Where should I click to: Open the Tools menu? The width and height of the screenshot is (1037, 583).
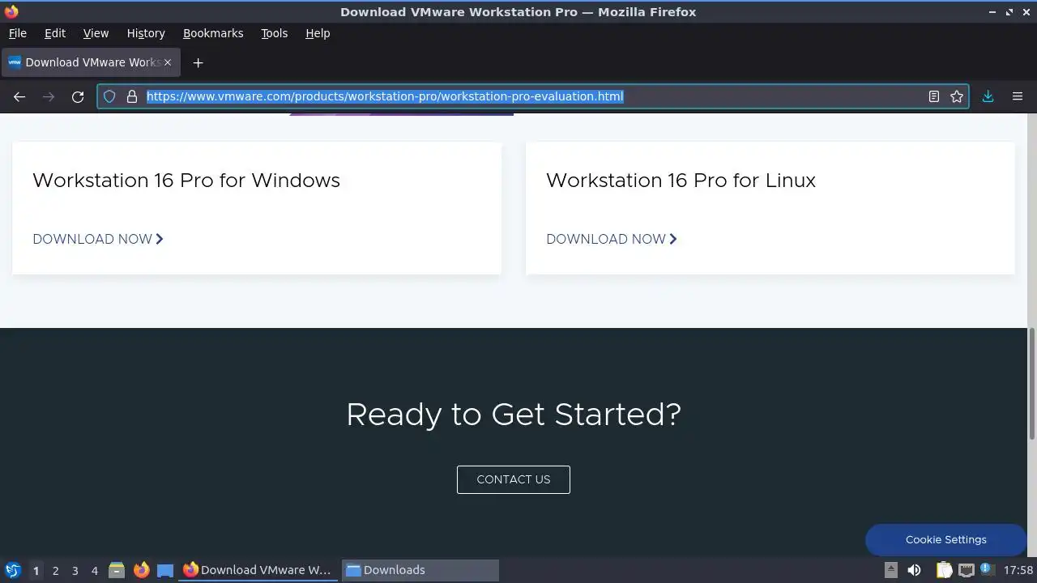(274, 33)
